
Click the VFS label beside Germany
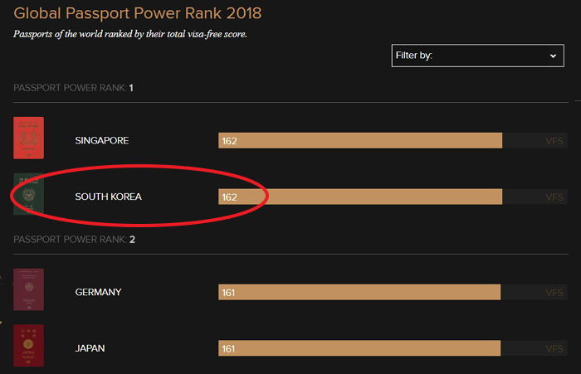554,293
